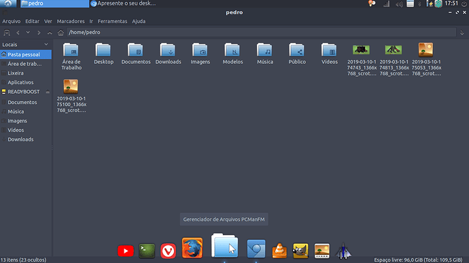The width and height of the screenshot is (469, 263).
Task: Open Lixeira in the sidebar
Action: coord(26,73)
